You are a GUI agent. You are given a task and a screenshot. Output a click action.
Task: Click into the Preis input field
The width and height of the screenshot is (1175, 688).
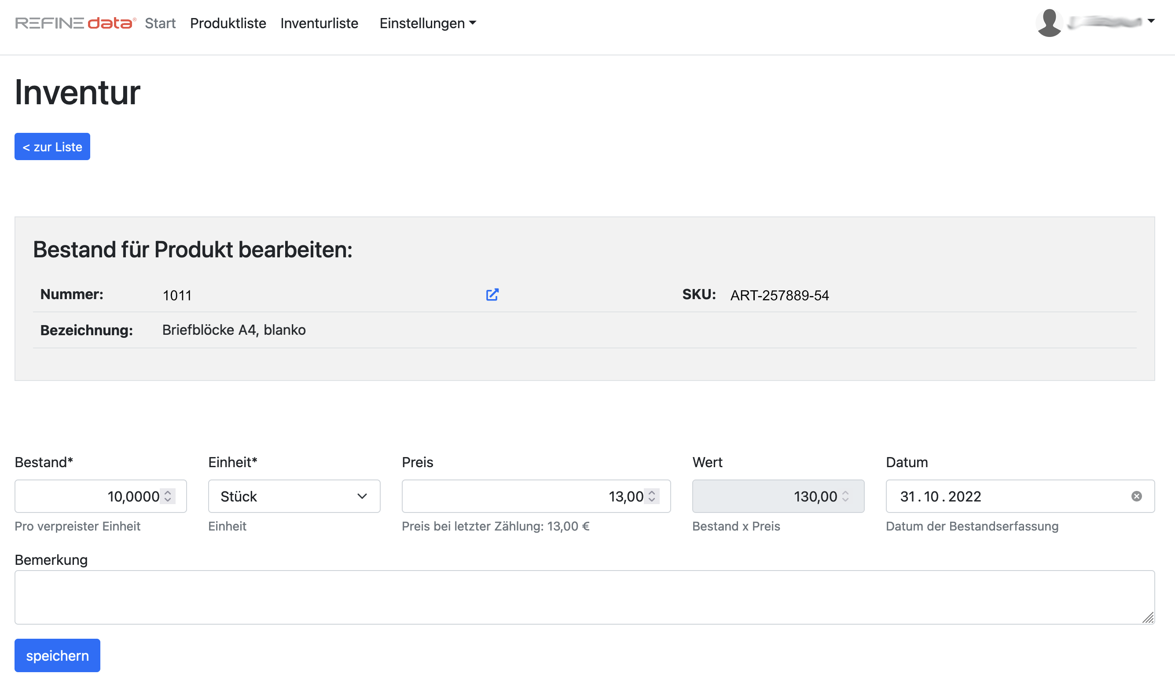[513, 496]
